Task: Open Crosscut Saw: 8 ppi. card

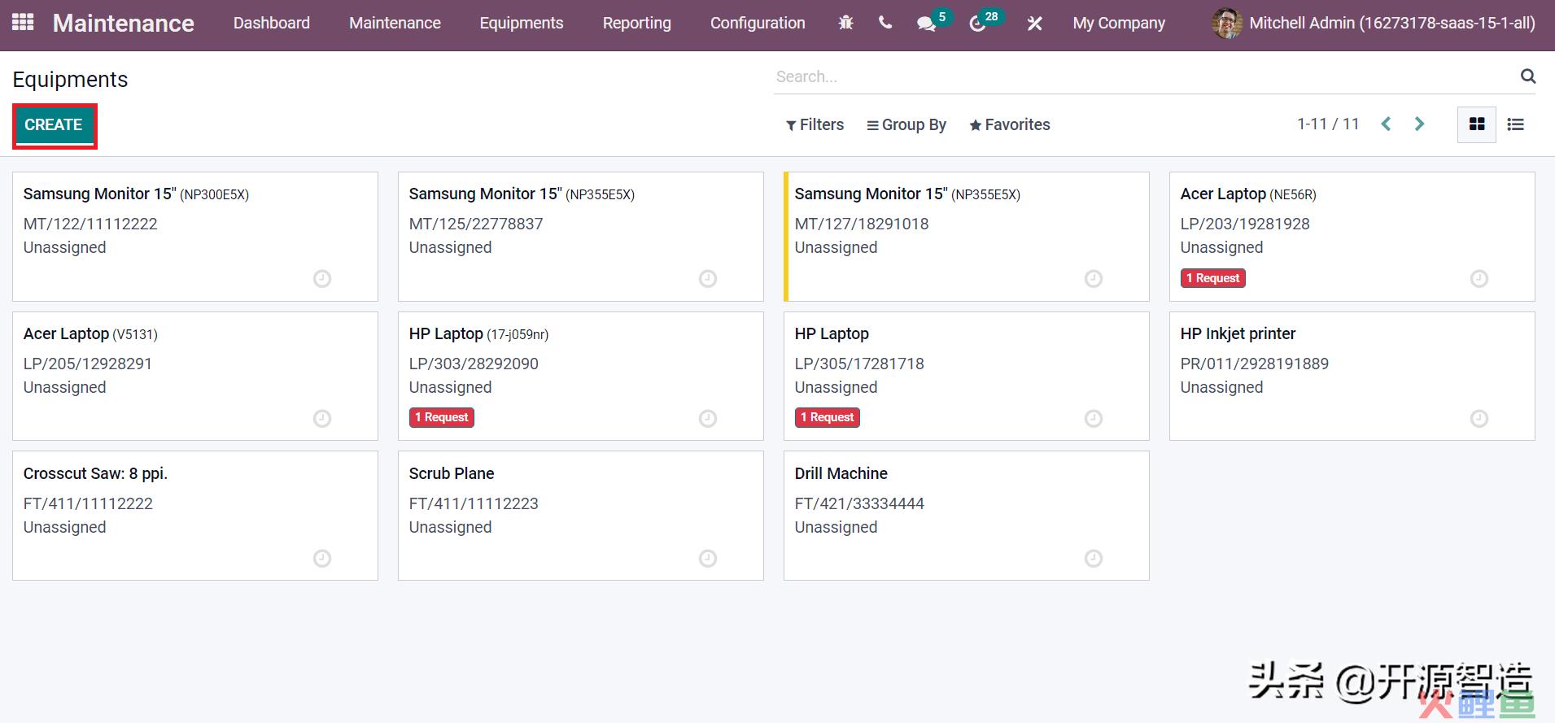Action: (195, 516)
